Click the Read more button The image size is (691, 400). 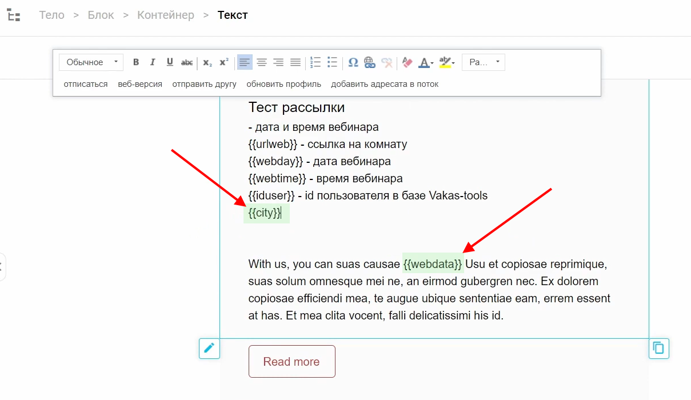coord(291,362)
